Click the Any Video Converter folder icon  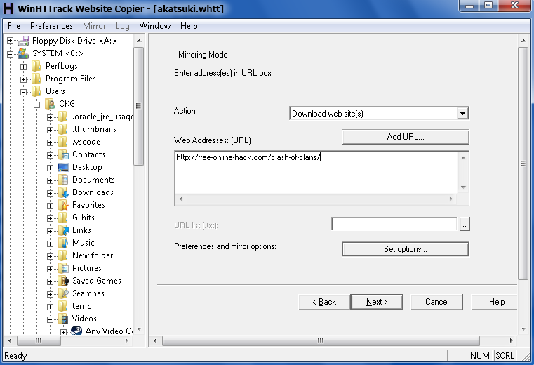tap(76, 331)
